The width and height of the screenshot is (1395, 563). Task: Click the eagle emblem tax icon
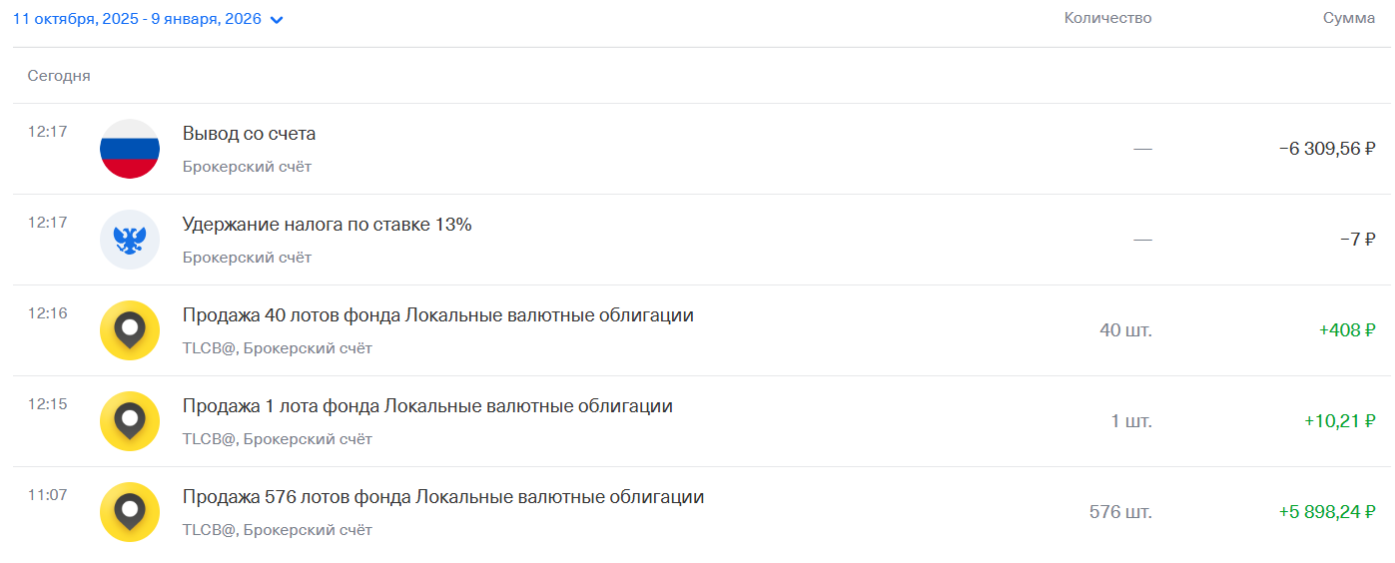pos(130,240)
